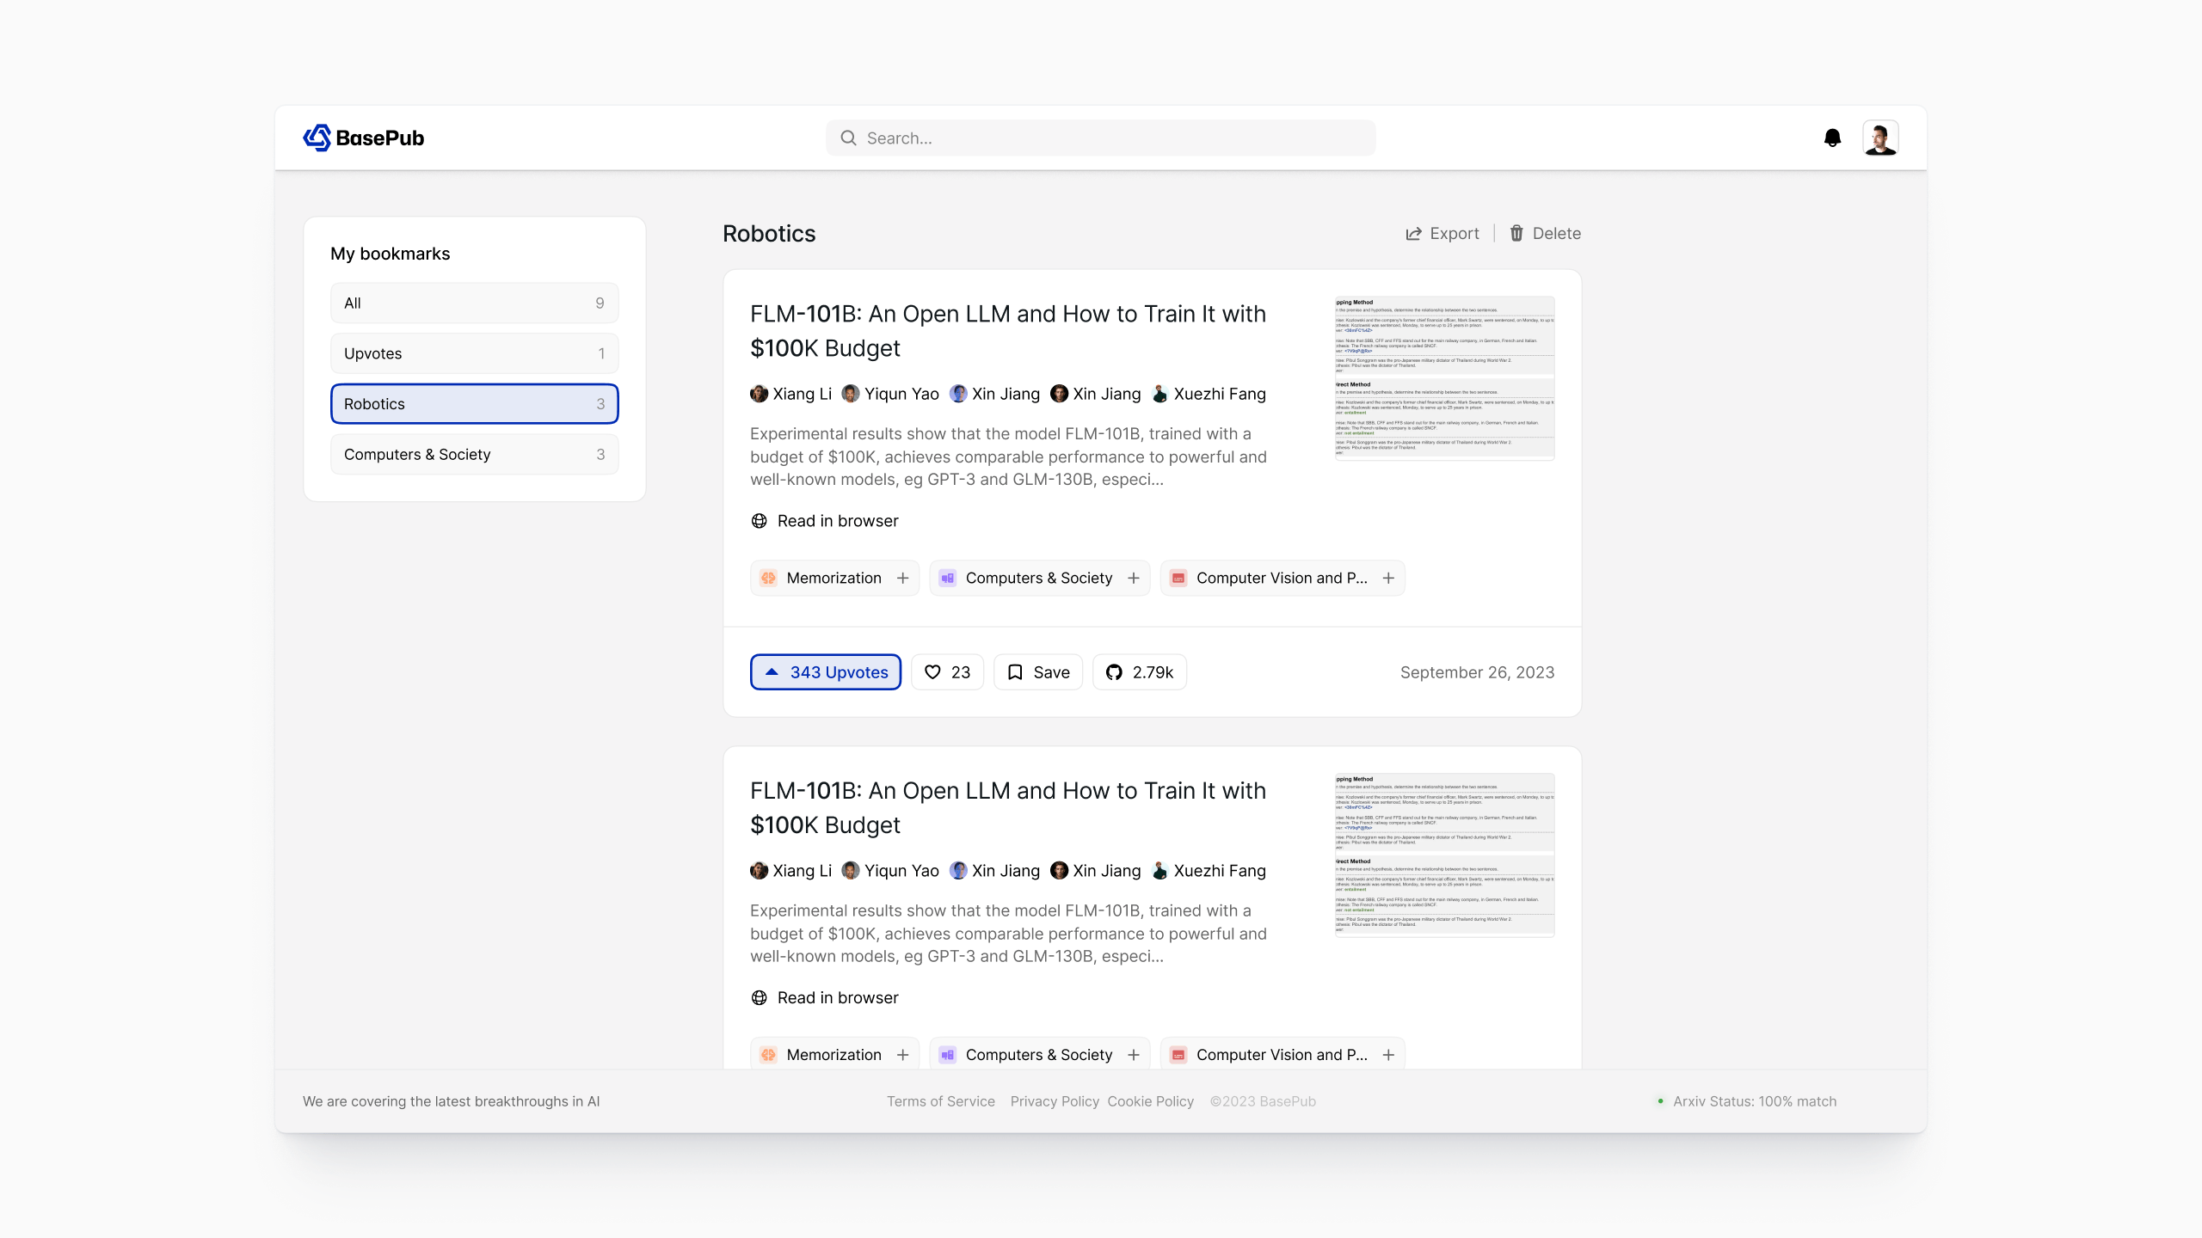Image resolution: width=2202 pixels, height=1238 pixels.
Task: Add Computers & Society tag plus in first card
Action: 1133,578
